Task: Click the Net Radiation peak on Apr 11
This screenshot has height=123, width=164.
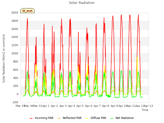Action: point(130,71)
